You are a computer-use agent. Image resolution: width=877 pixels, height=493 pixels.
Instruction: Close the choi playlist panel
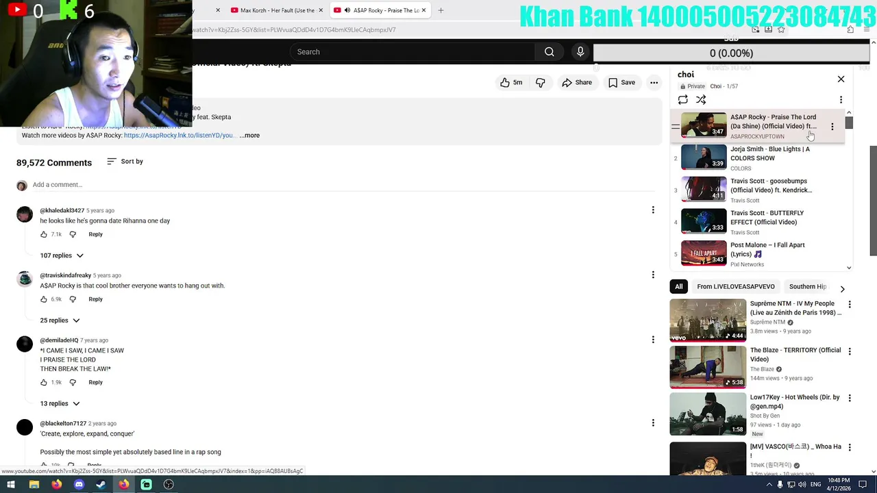coord(841,79)
